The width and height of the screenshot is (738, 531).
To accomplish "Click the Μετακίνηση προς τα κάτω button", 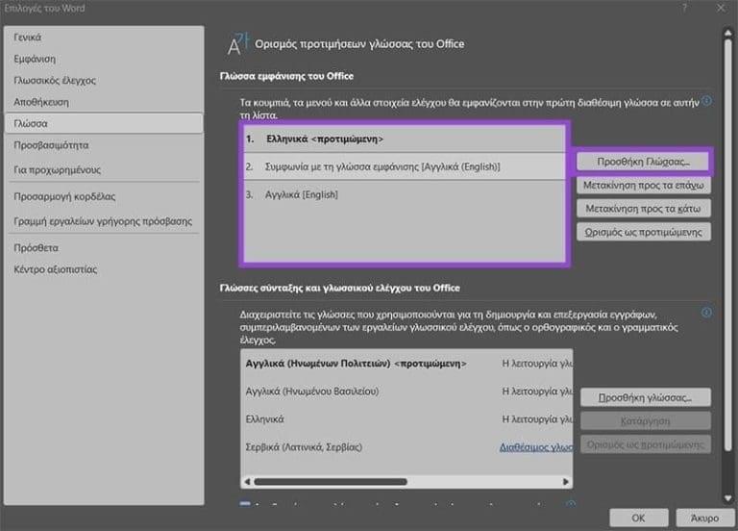I will click(644, 208).
